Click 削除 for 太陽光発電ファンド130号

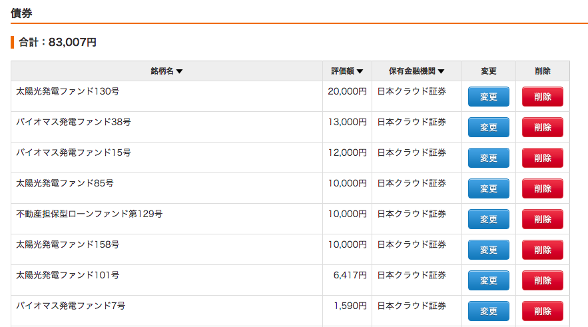coord(543,97)
